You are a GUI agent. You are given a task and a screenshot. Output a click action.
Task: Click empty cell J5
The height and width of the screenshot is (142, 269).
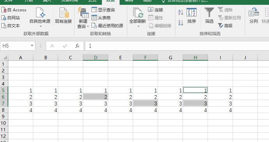[x=245, y=90]
